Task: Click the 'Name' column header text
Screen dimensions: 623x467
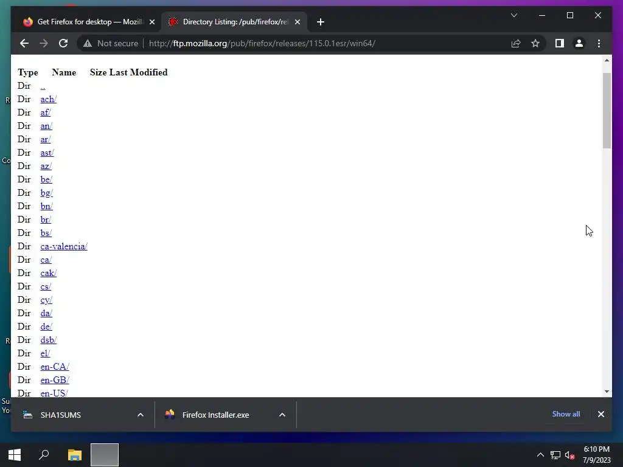Action: click(x=63, y=72)
